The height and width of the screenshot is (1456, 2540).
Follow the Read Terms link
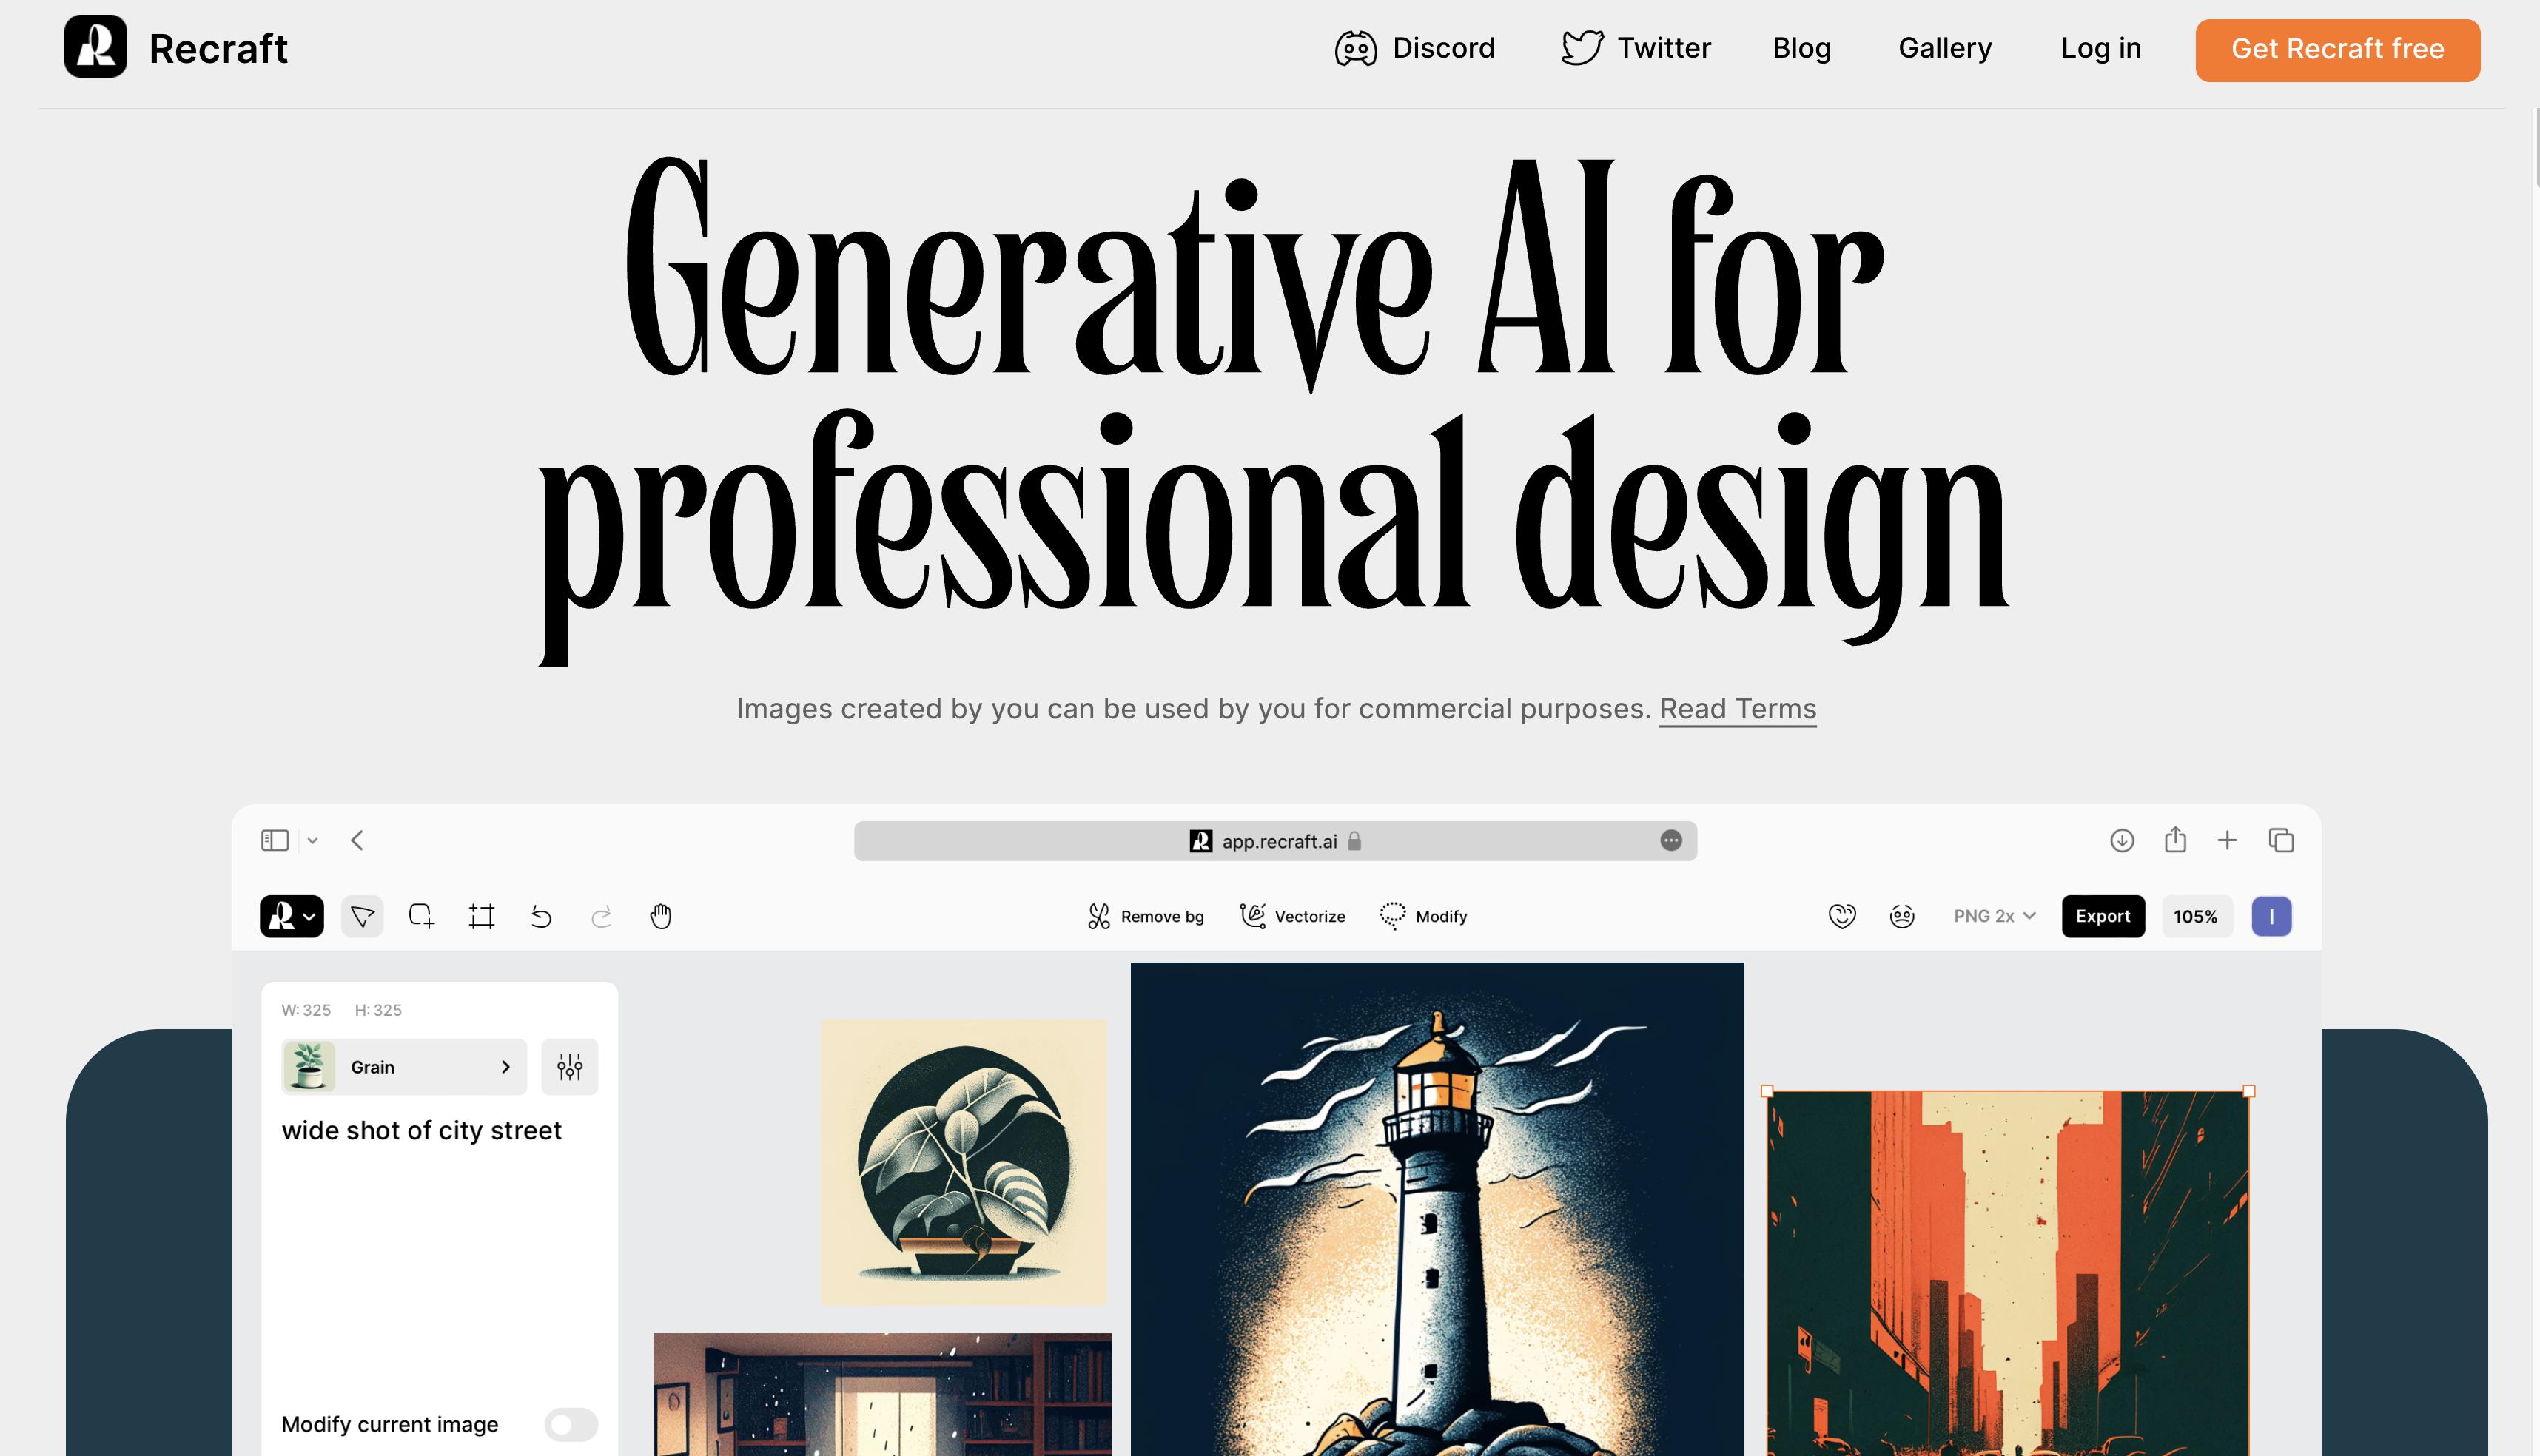pyautogui.click(x=1737, y=708)
